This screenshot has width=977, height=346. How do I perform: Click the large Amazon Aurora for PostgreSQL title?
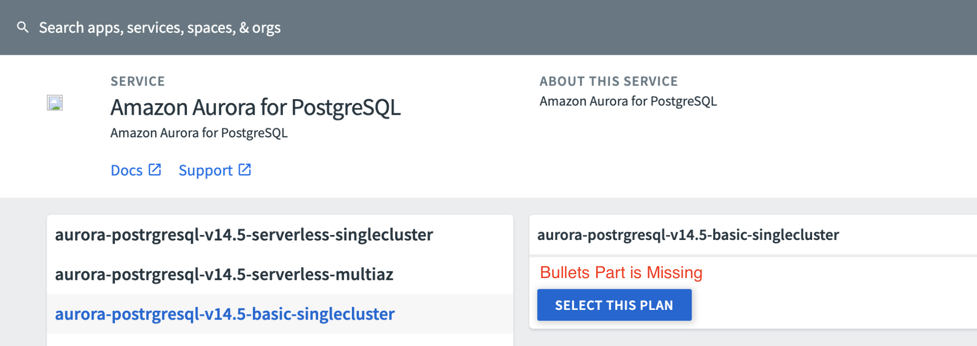click(255, 108)
